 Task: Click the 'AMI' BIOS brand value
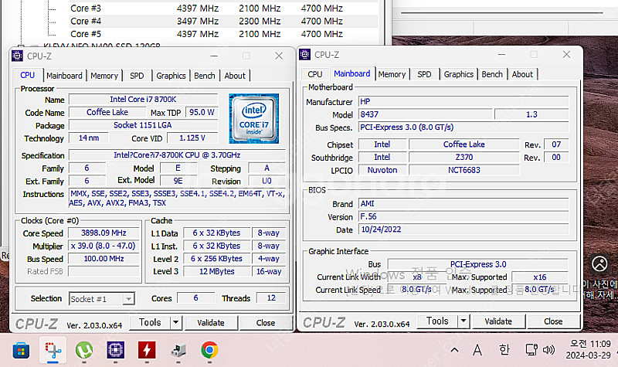[x=463, y=204]
